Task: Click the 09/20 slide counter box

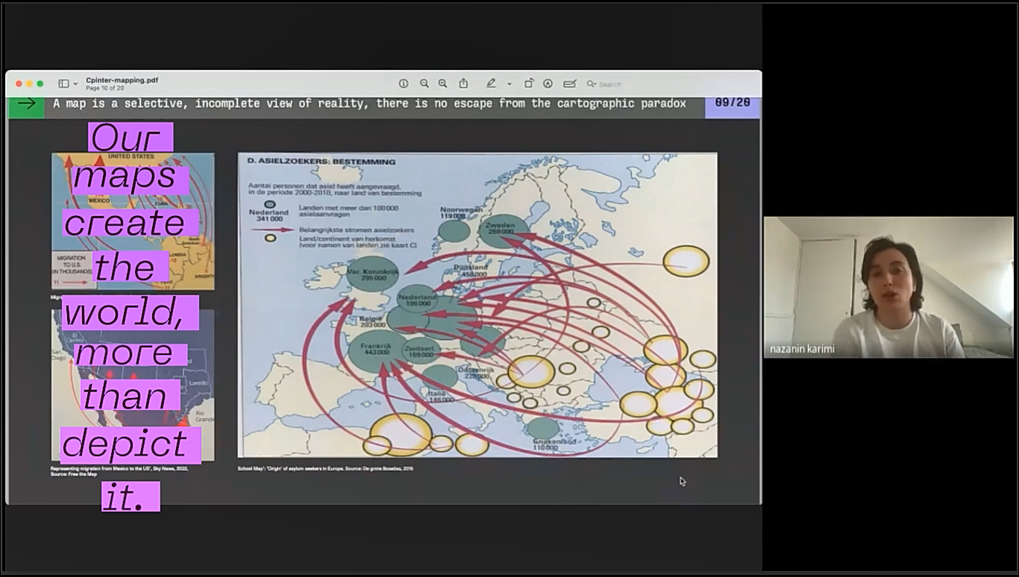Action: point(732,104)
